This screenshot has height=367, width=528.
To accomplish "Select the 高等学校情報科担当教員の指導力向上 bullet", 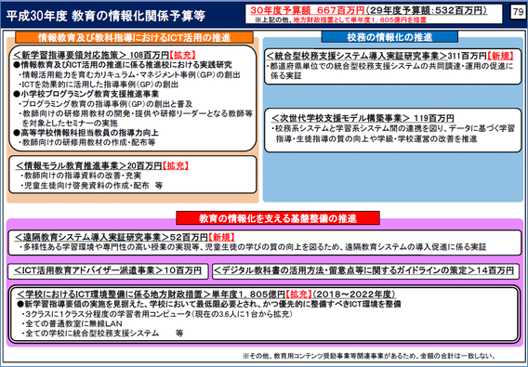I will click(x=86, y=133).
